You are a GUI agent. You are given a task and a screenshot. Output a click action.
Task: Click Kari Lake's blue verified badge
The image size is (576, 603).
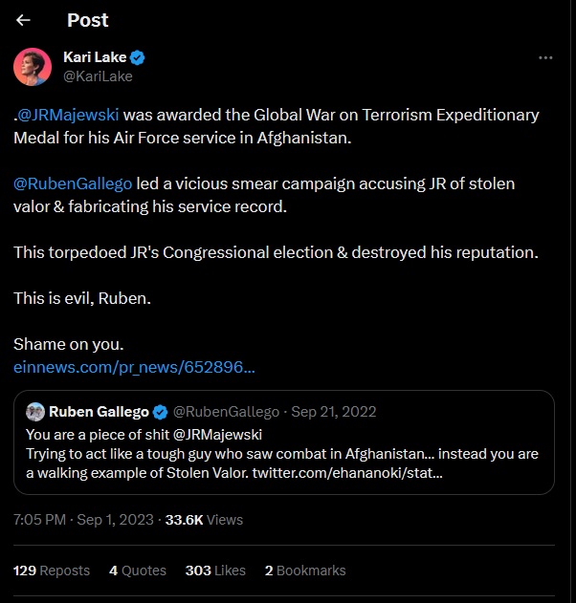tap(137, 57)
